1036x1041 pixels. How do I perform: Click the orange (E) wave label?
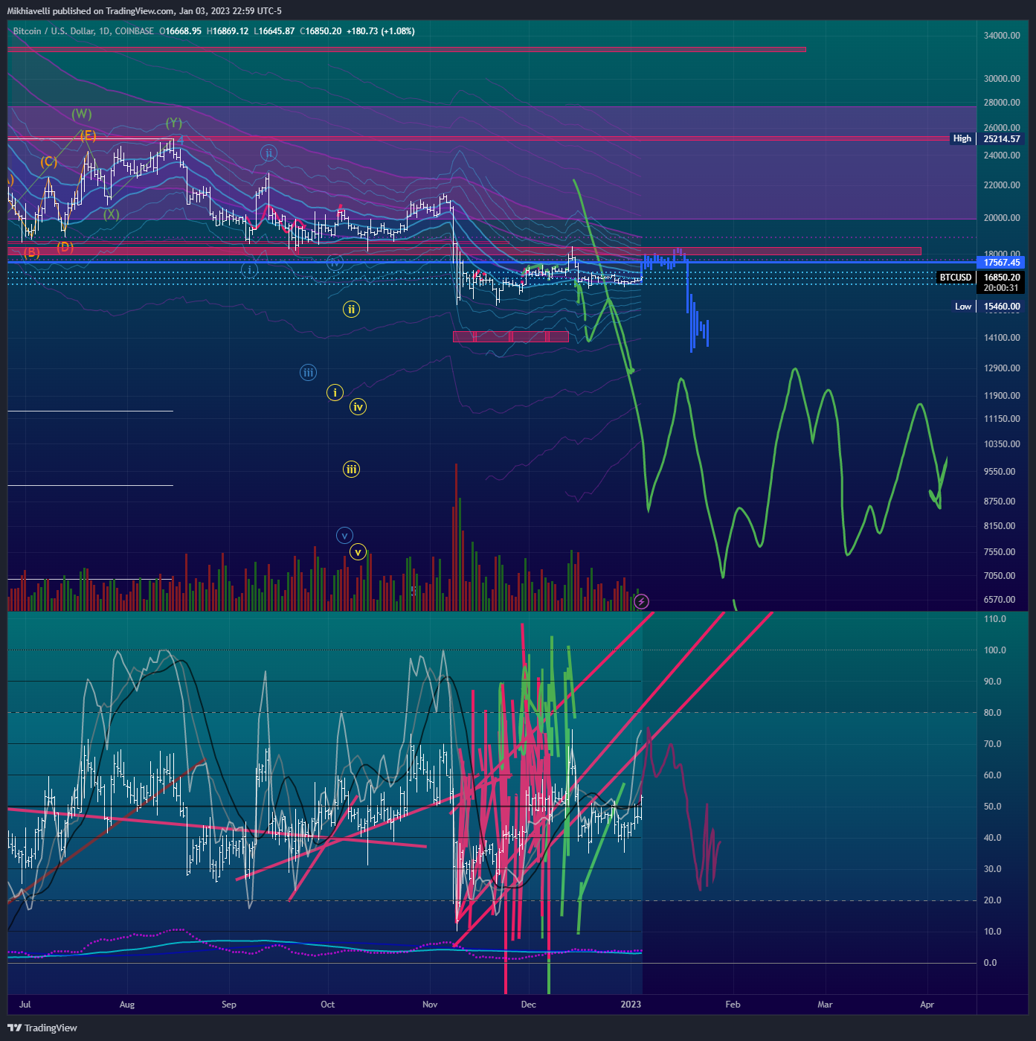pyautogui.click(x=89, y=135)
